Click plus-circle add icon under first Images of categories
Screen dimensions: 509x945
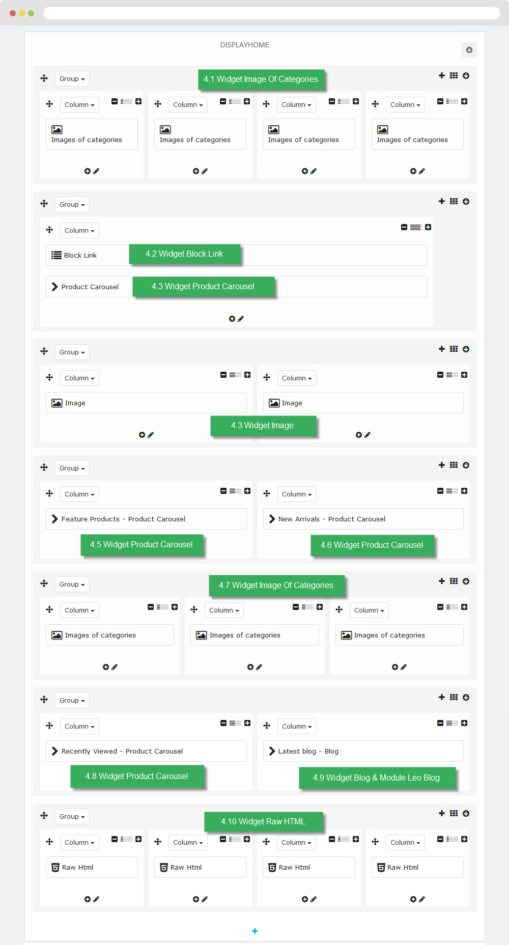pyautogui.click(x=88, y=171)
